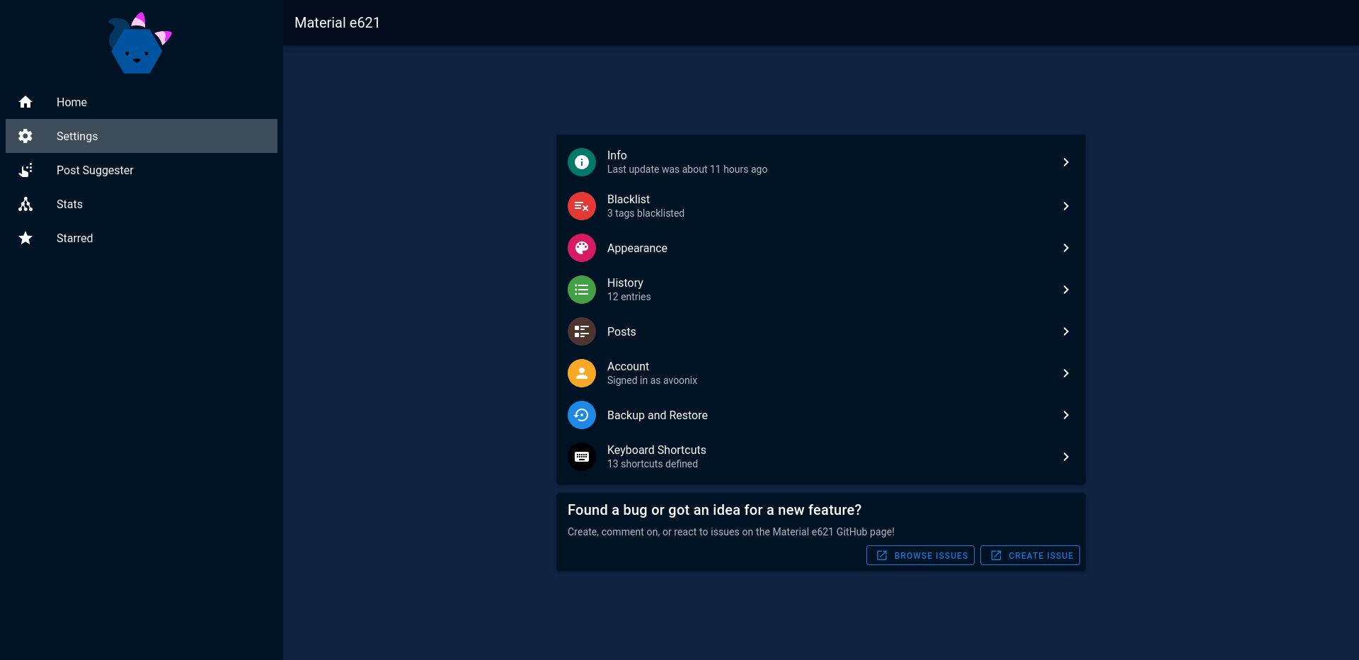Click external-link icon on Create Issue
Image resolution: width=1359 pixels, height=660 pixels.
pyautogui.click(x=996, y=555)
